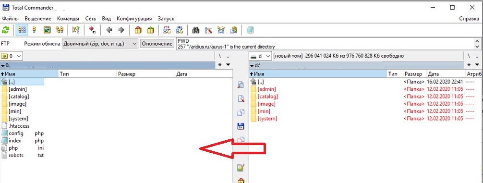Image resolution: width=483 pixels, height=183 pixels.
Task: Open the Сеть menu
Action: [x=91, y=18]
